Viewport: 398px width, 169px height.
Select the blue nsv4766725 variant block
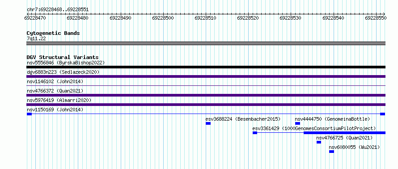point(319,142)
